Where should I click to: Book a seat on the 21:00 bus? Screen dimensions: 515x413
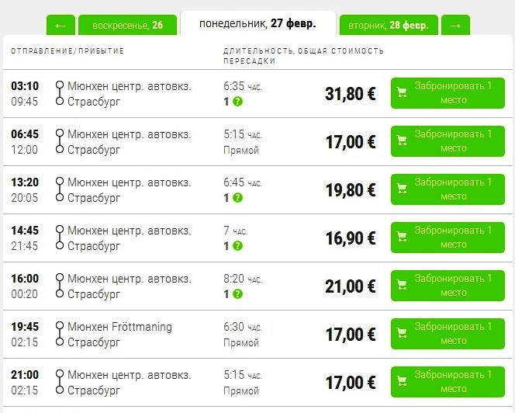coord(441,382)
